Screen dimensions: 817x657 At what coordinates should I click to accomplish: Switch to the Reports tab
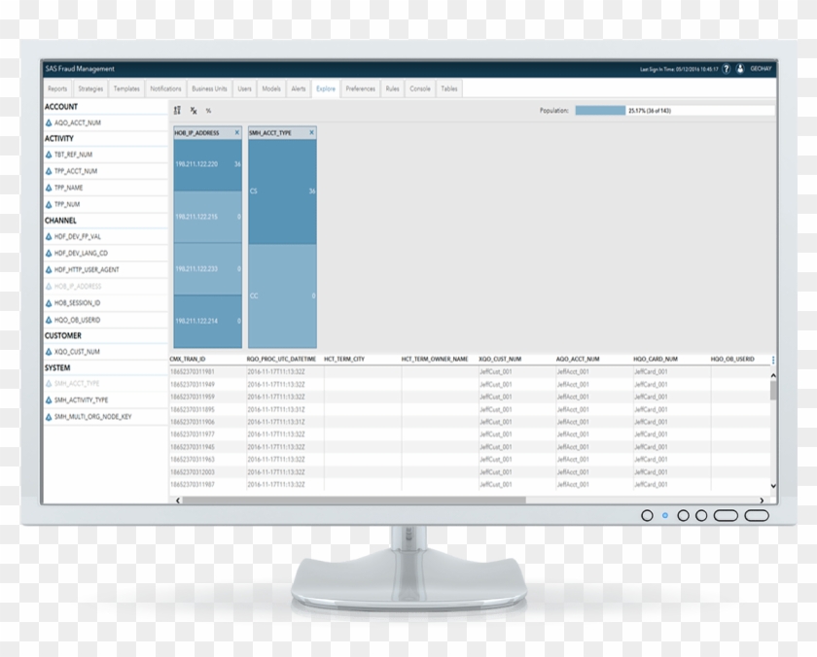58,87
